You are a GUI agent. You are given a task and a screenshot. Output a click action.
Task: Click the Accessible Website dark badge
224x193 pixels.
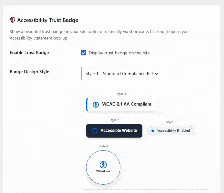click(x=114, y=131)
